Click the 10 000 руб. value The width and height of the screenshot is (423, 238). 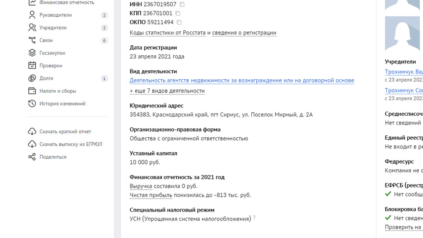click(145, 162)
